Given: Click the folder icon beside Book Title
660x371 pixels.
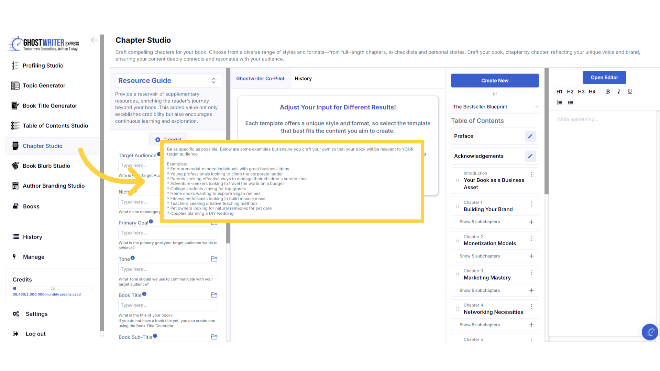Looking at the screenshot, I should pyautogui.click(x=214, y=295).
